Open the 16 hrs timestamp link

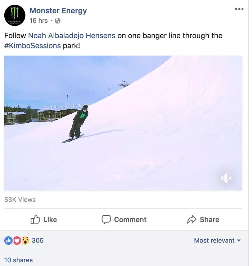click(39, 21)
